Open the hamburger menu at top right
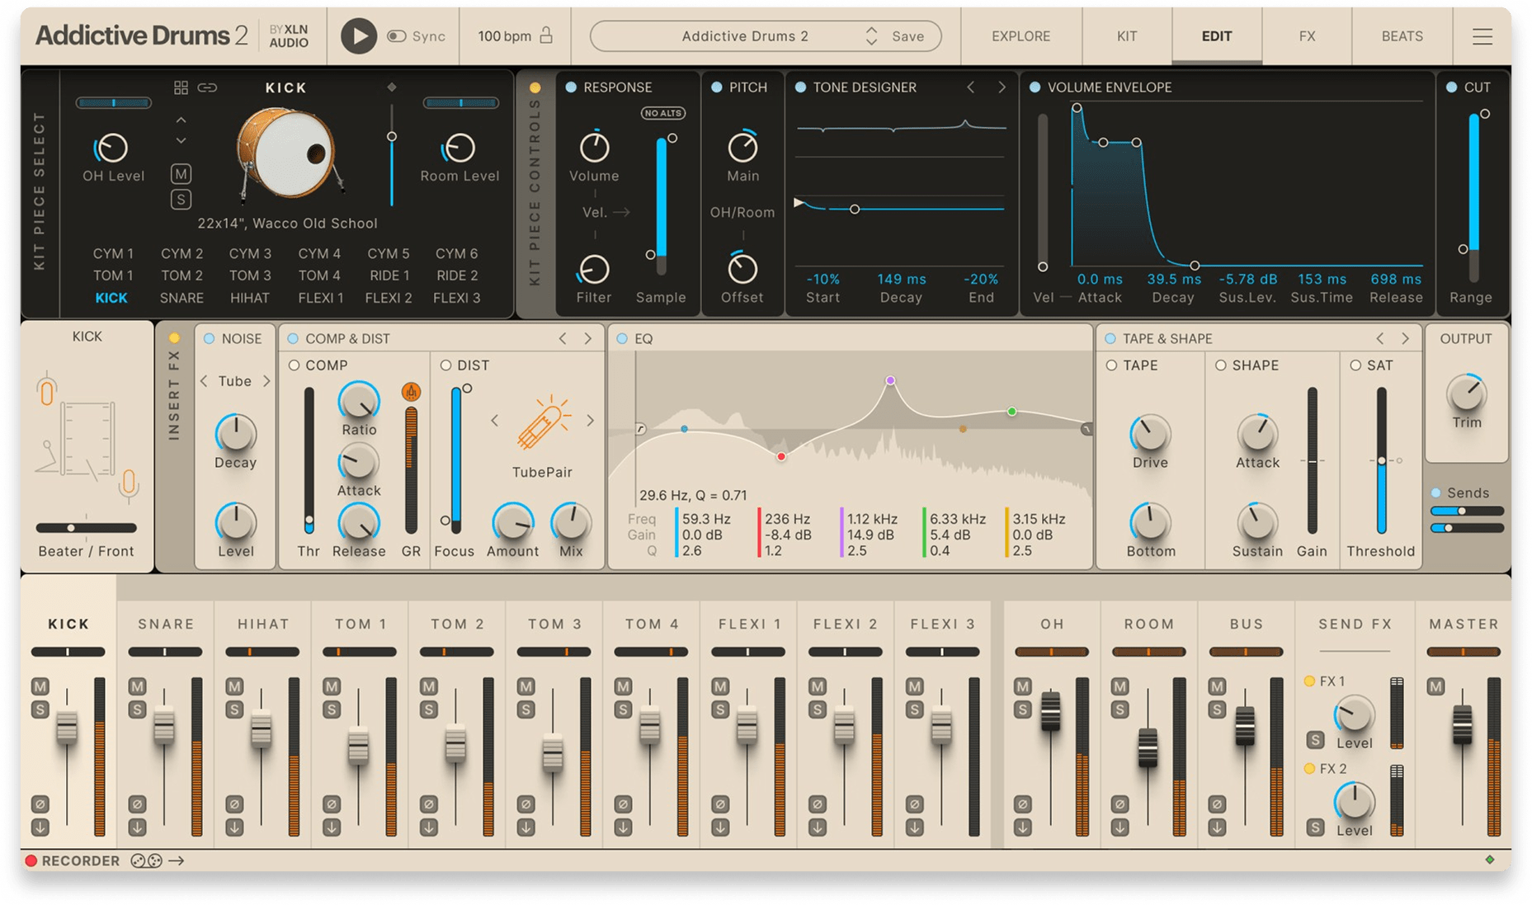This screenshot has height=905, width=1532. [1482, 36]
